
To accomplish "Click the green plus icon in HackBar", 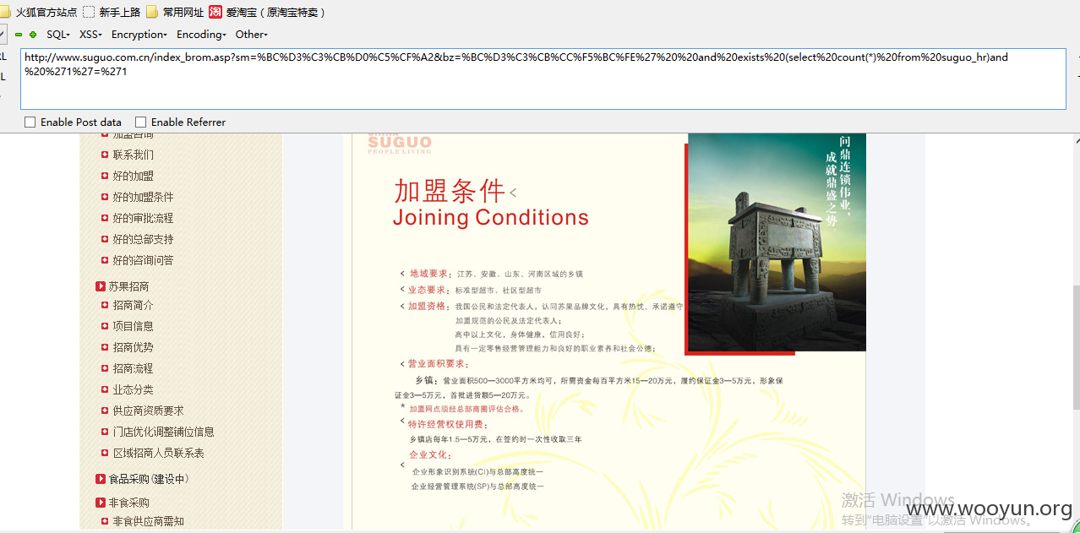I will 33,35.
